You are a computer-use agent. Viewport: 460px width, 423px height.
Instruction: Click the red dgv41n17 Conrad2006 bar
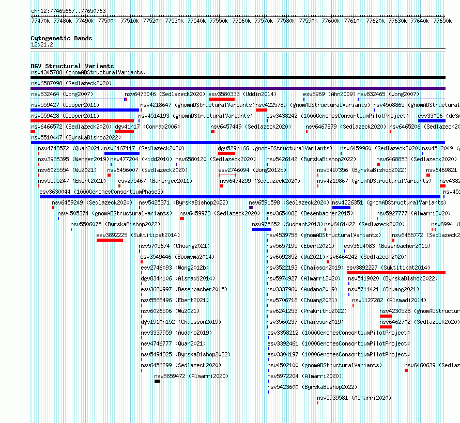125,132
